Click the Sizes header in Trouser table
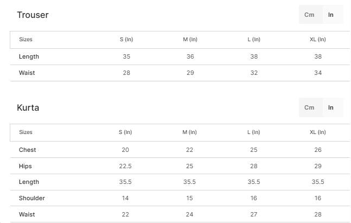Screen dimensions: 351x223 point(25,40)
